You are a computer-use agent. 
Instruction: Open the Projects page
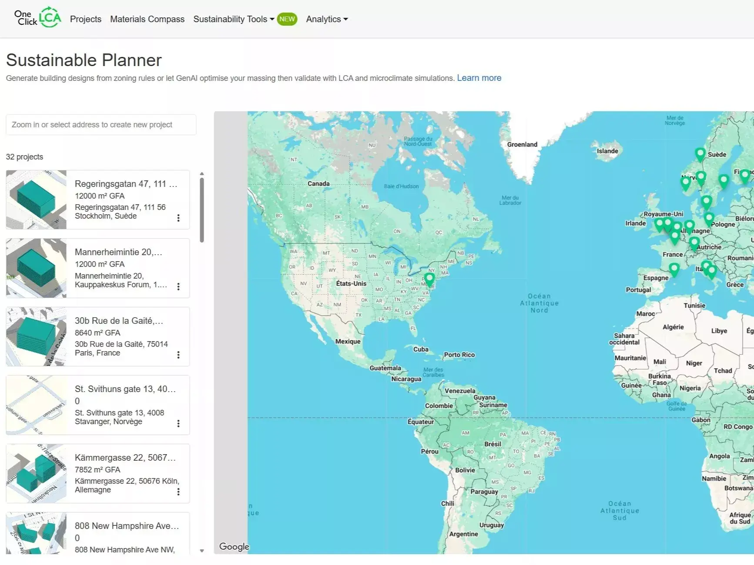coord(86,19)
